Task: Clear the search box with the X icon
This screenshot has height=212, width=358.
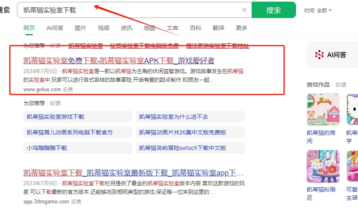Action: (244, 10)
